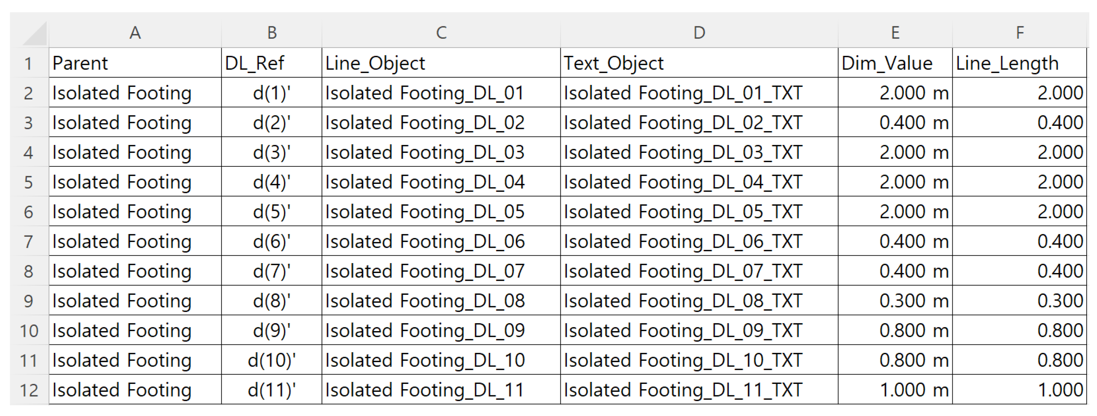Click the Parent header cell
The height and width of the screenshot is (416, 1097).
[x=135, y=63]
